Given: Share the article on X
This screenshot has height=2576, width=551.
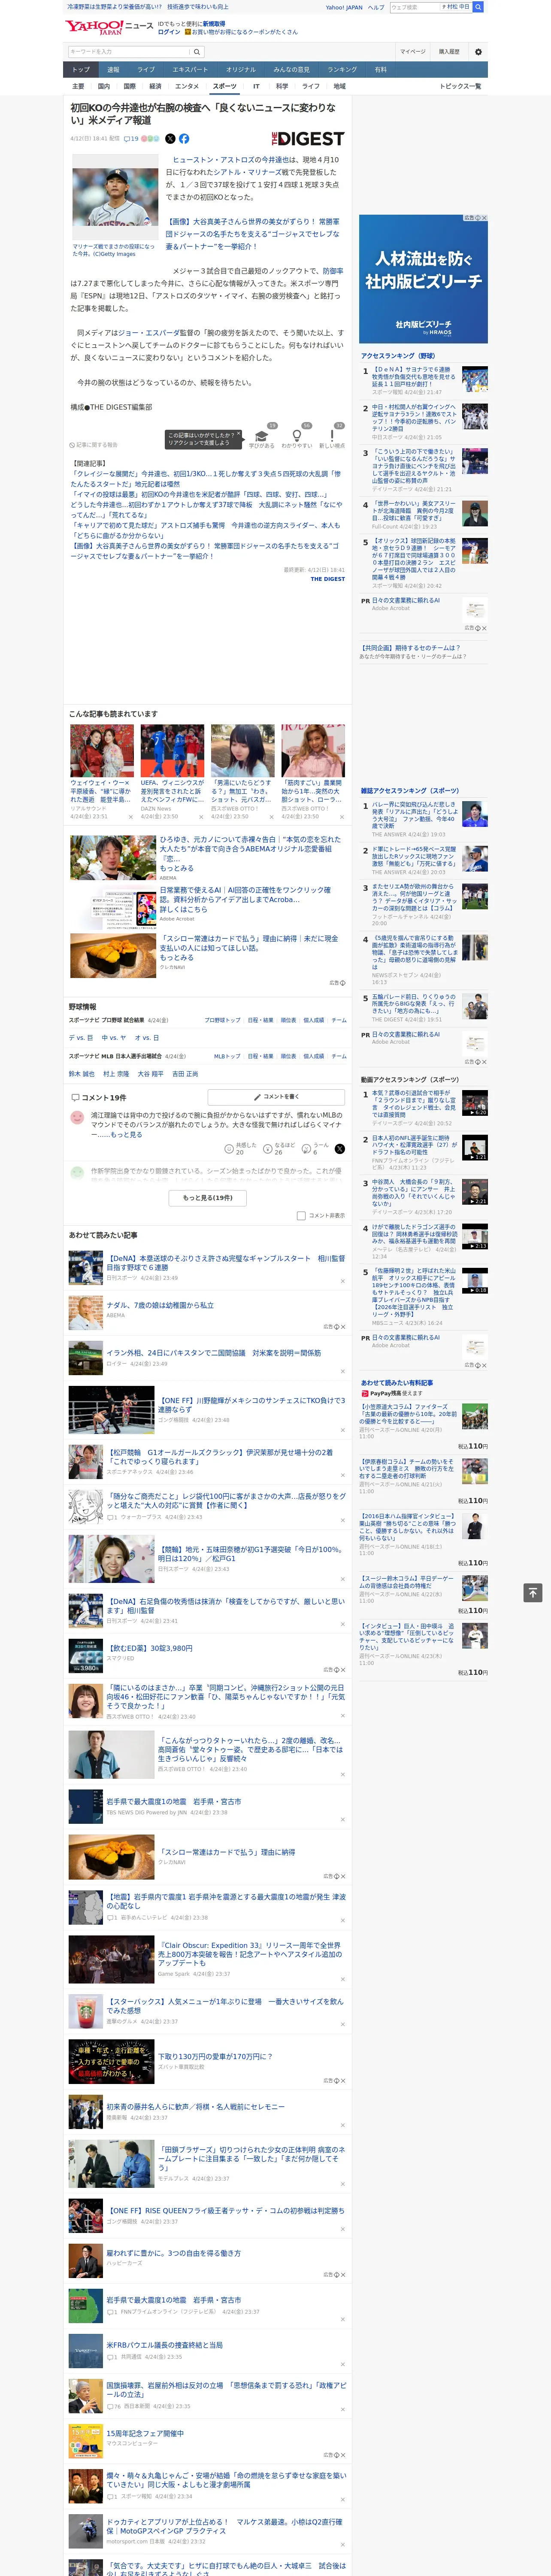Looking at the screenshot, I should (170, 139).
